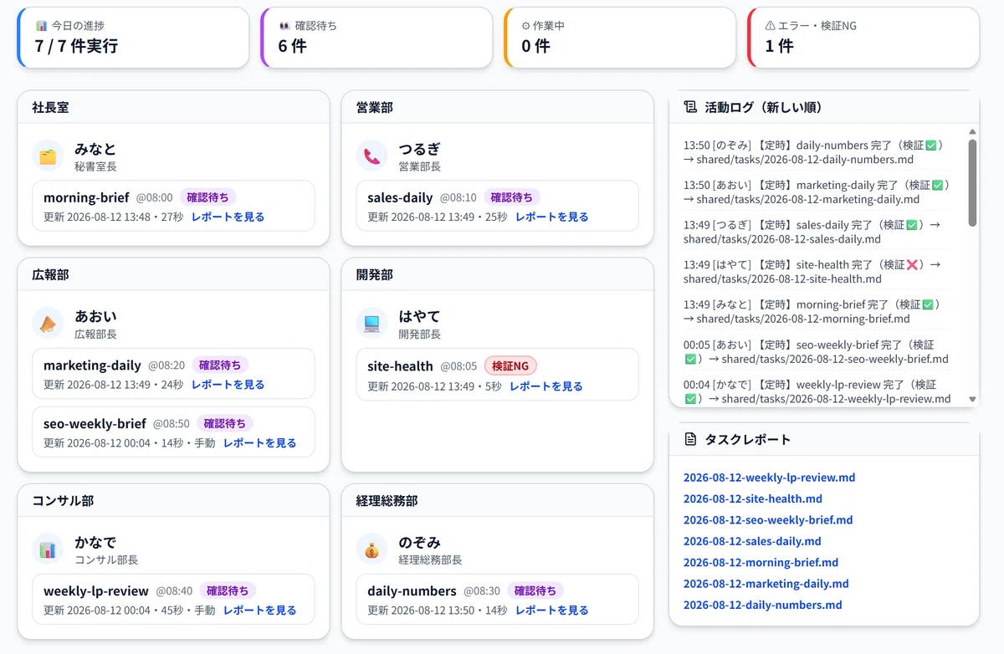Click the 経理総務部 department header
Viewport: 1004px width, 654px height.
[497, 500]
